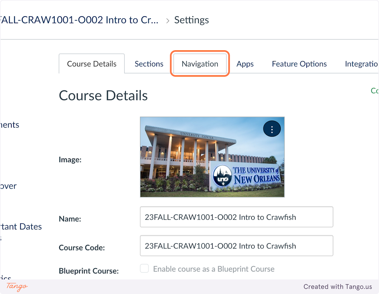Select the Apps tab
The image size is (379, 294).
(x=245, y=64)
